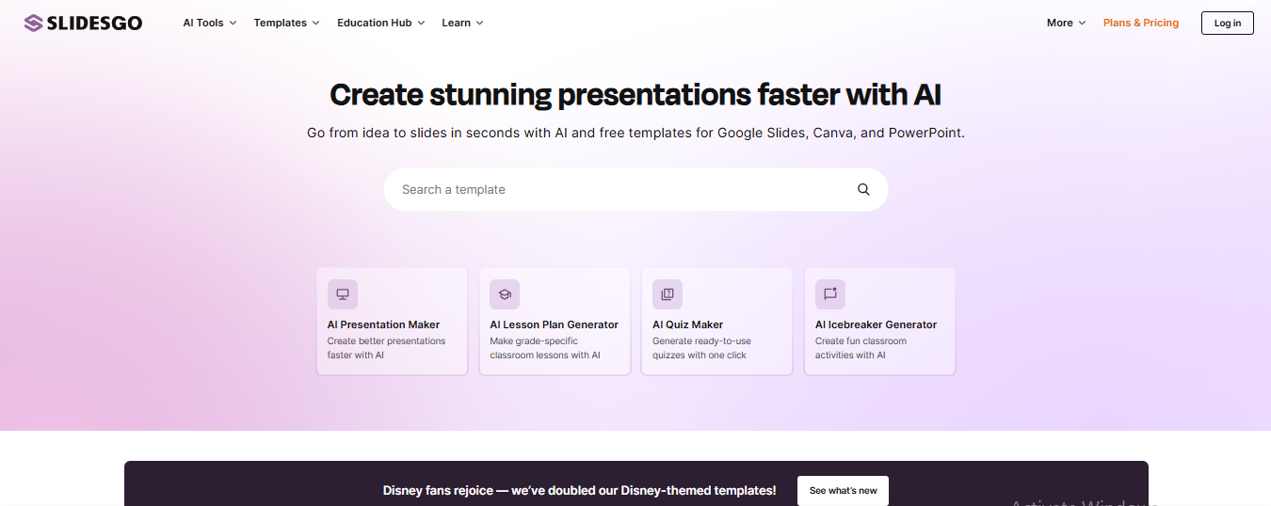Go to Plans & Pricing

click(x=1141, y=23)
